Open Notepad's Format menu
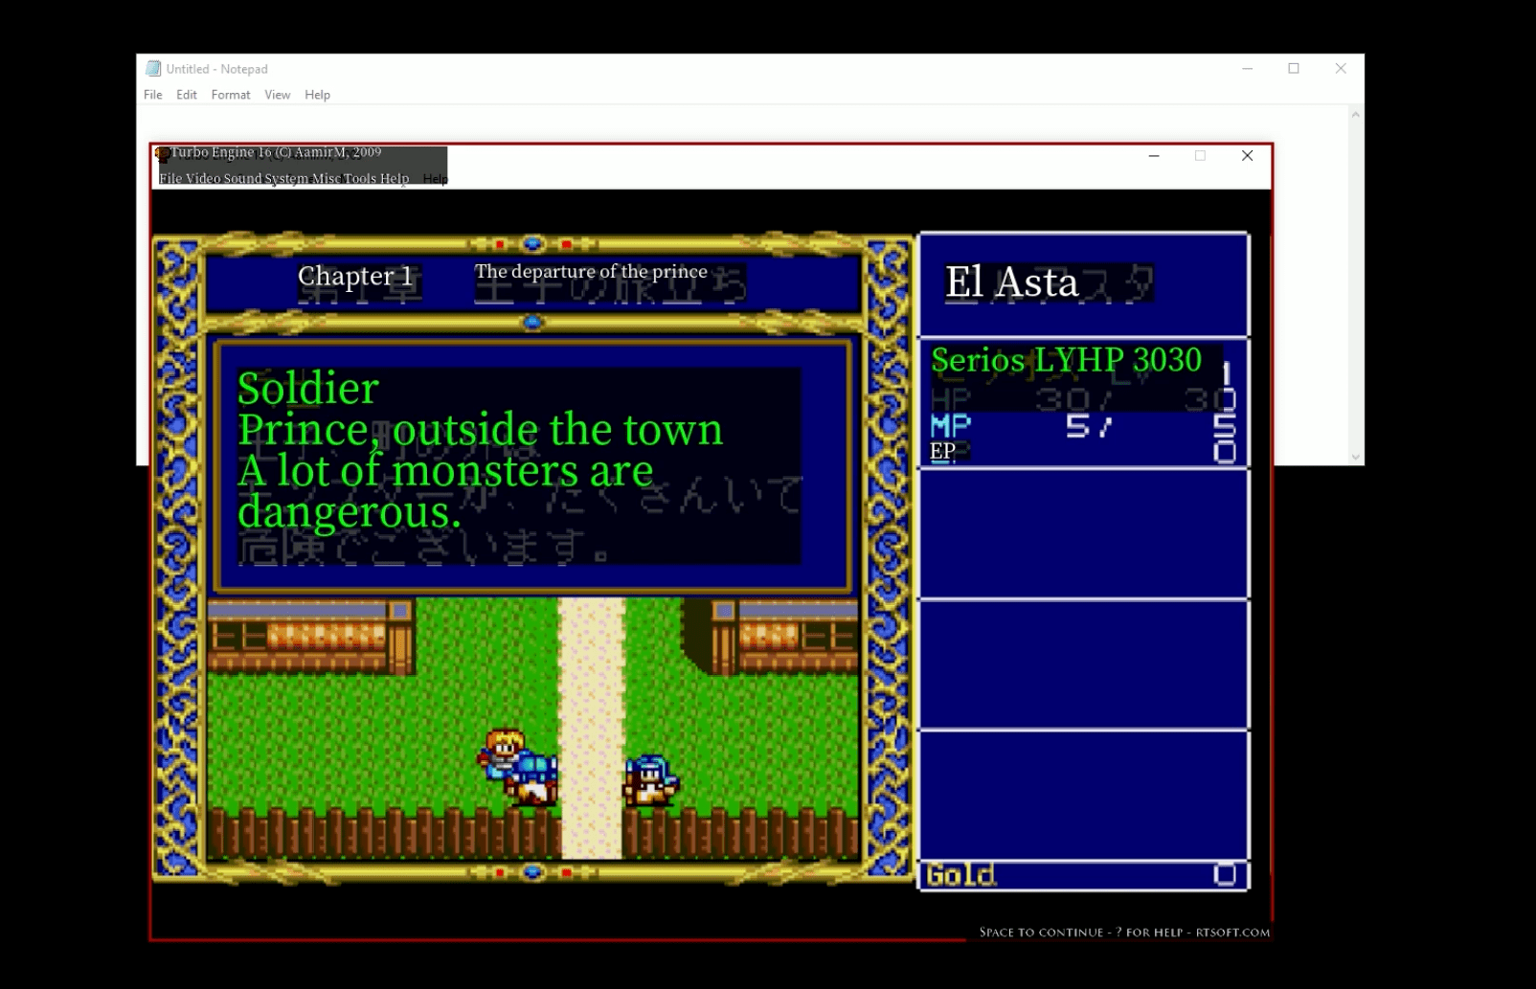1536x989 pixels. coord(230,94)
